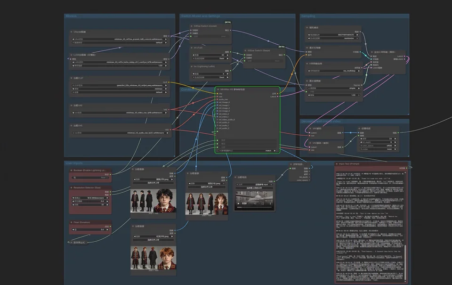Open the color_space dropdown showing sRGB
Screen dimensions: 452x285
coord(378,146)
